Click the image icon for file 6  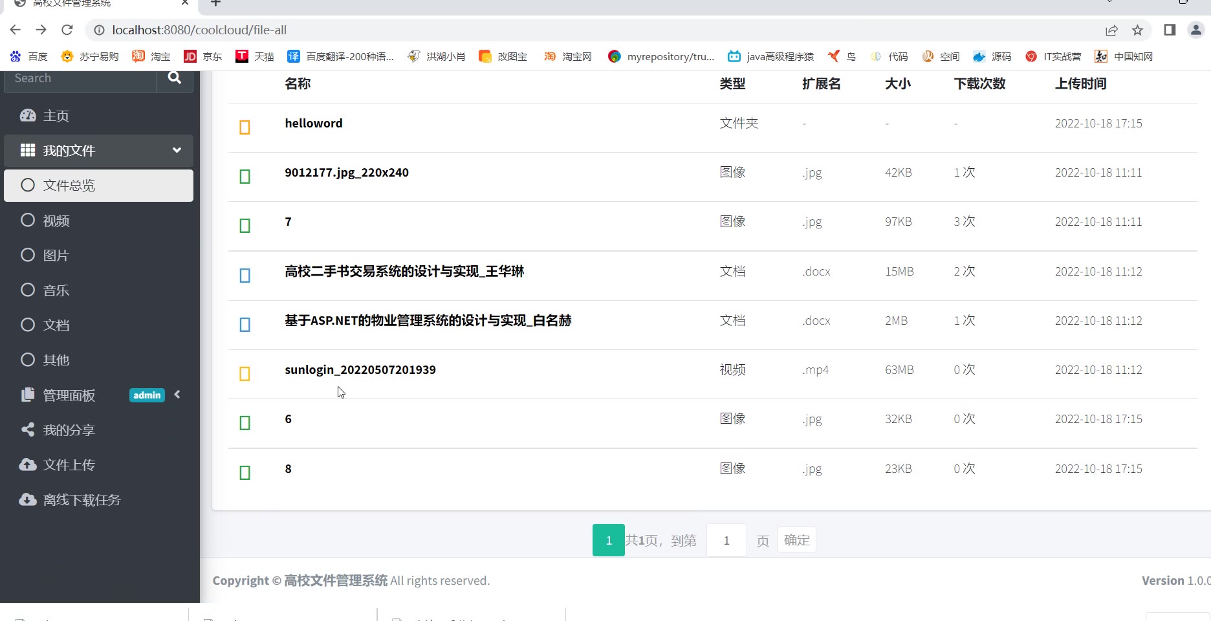245,423
